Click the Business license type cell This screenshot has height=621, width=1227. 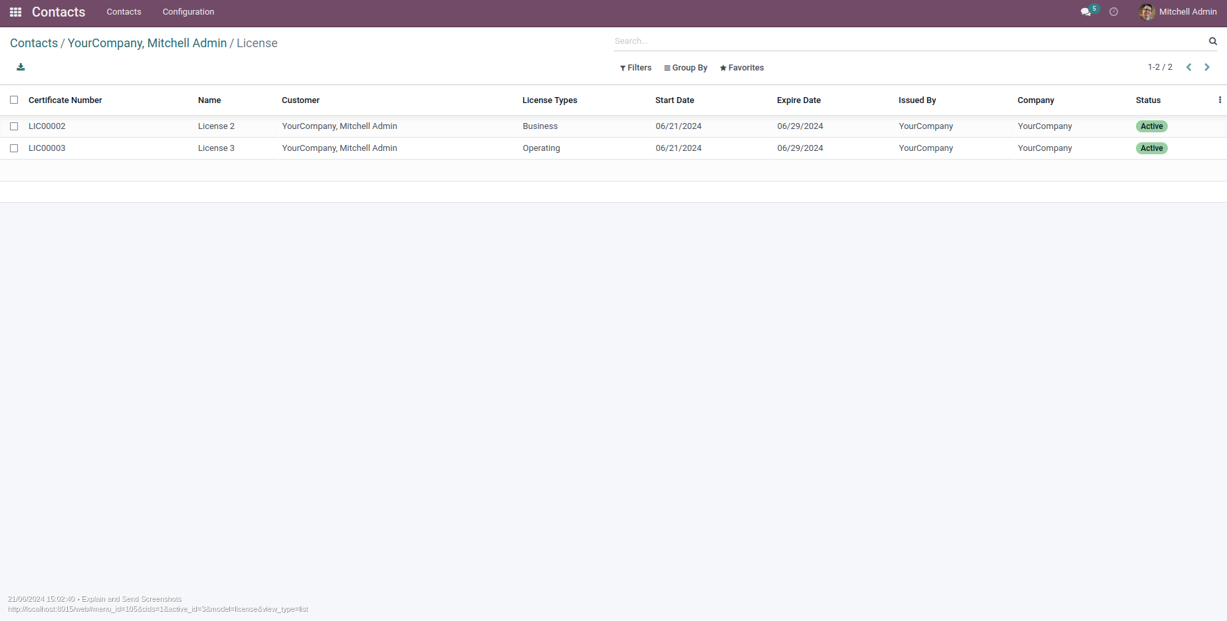point(540,126)
